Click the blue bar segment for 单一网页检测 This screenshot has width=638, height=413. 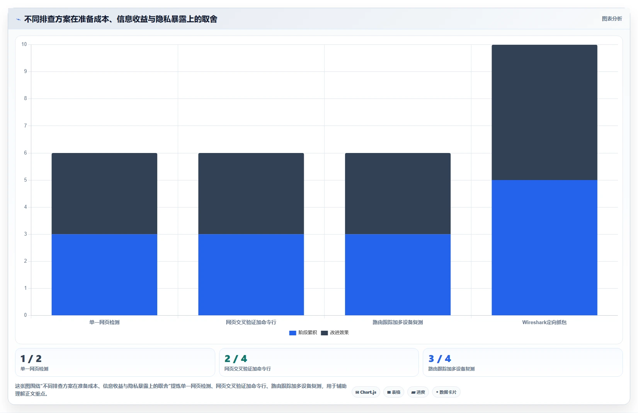click(104, 275)
